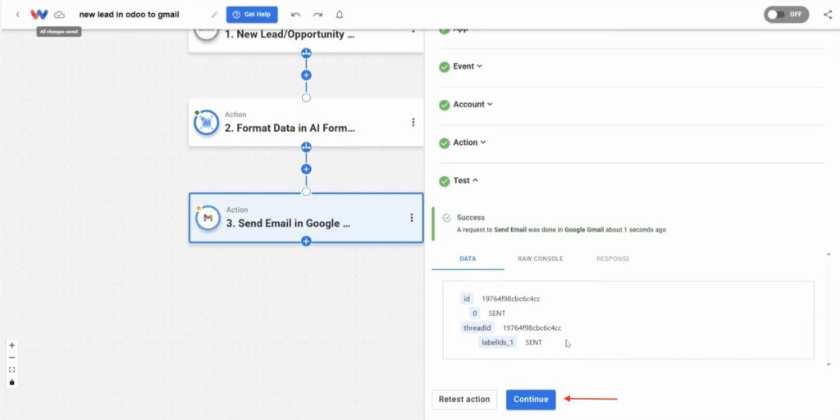Viewport: 840px width, 420px height.
Task: Click the data panel scrollbar up arrow
Action: tap(829, 255)
